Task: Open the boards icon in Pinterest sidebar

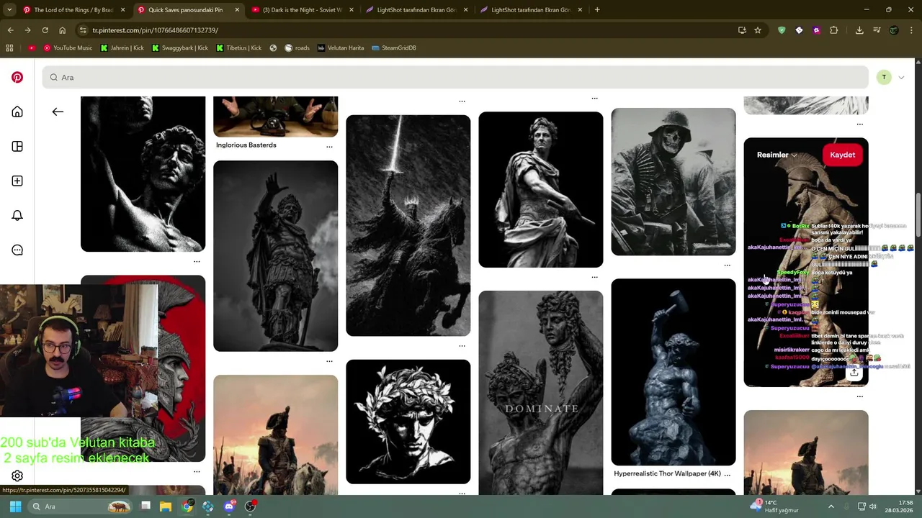Action: pos(17,146)
